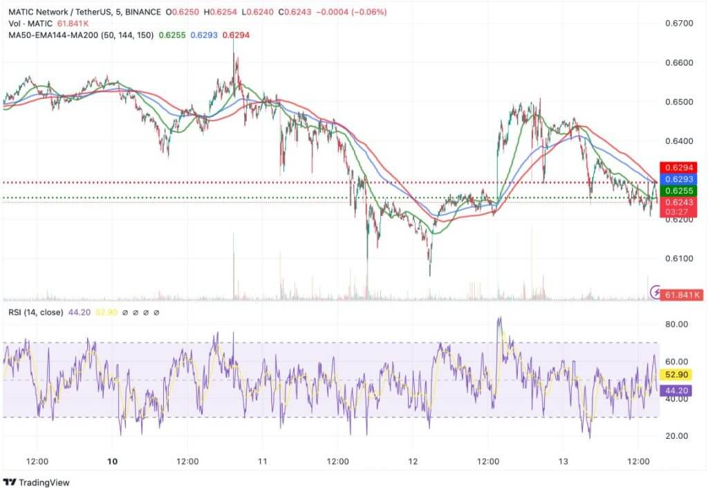Image resolution: width=708 pixels, height=488 pixels.
Task: Click the 0.6500 price axis label
Action: (x=679, y=102)
